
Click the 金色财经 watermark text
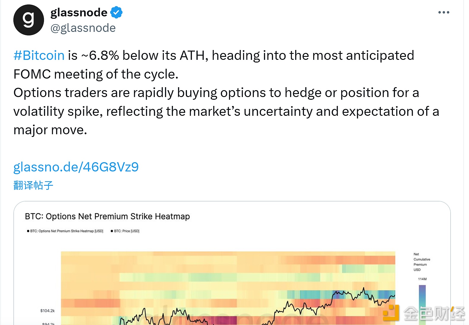(434, 313)
